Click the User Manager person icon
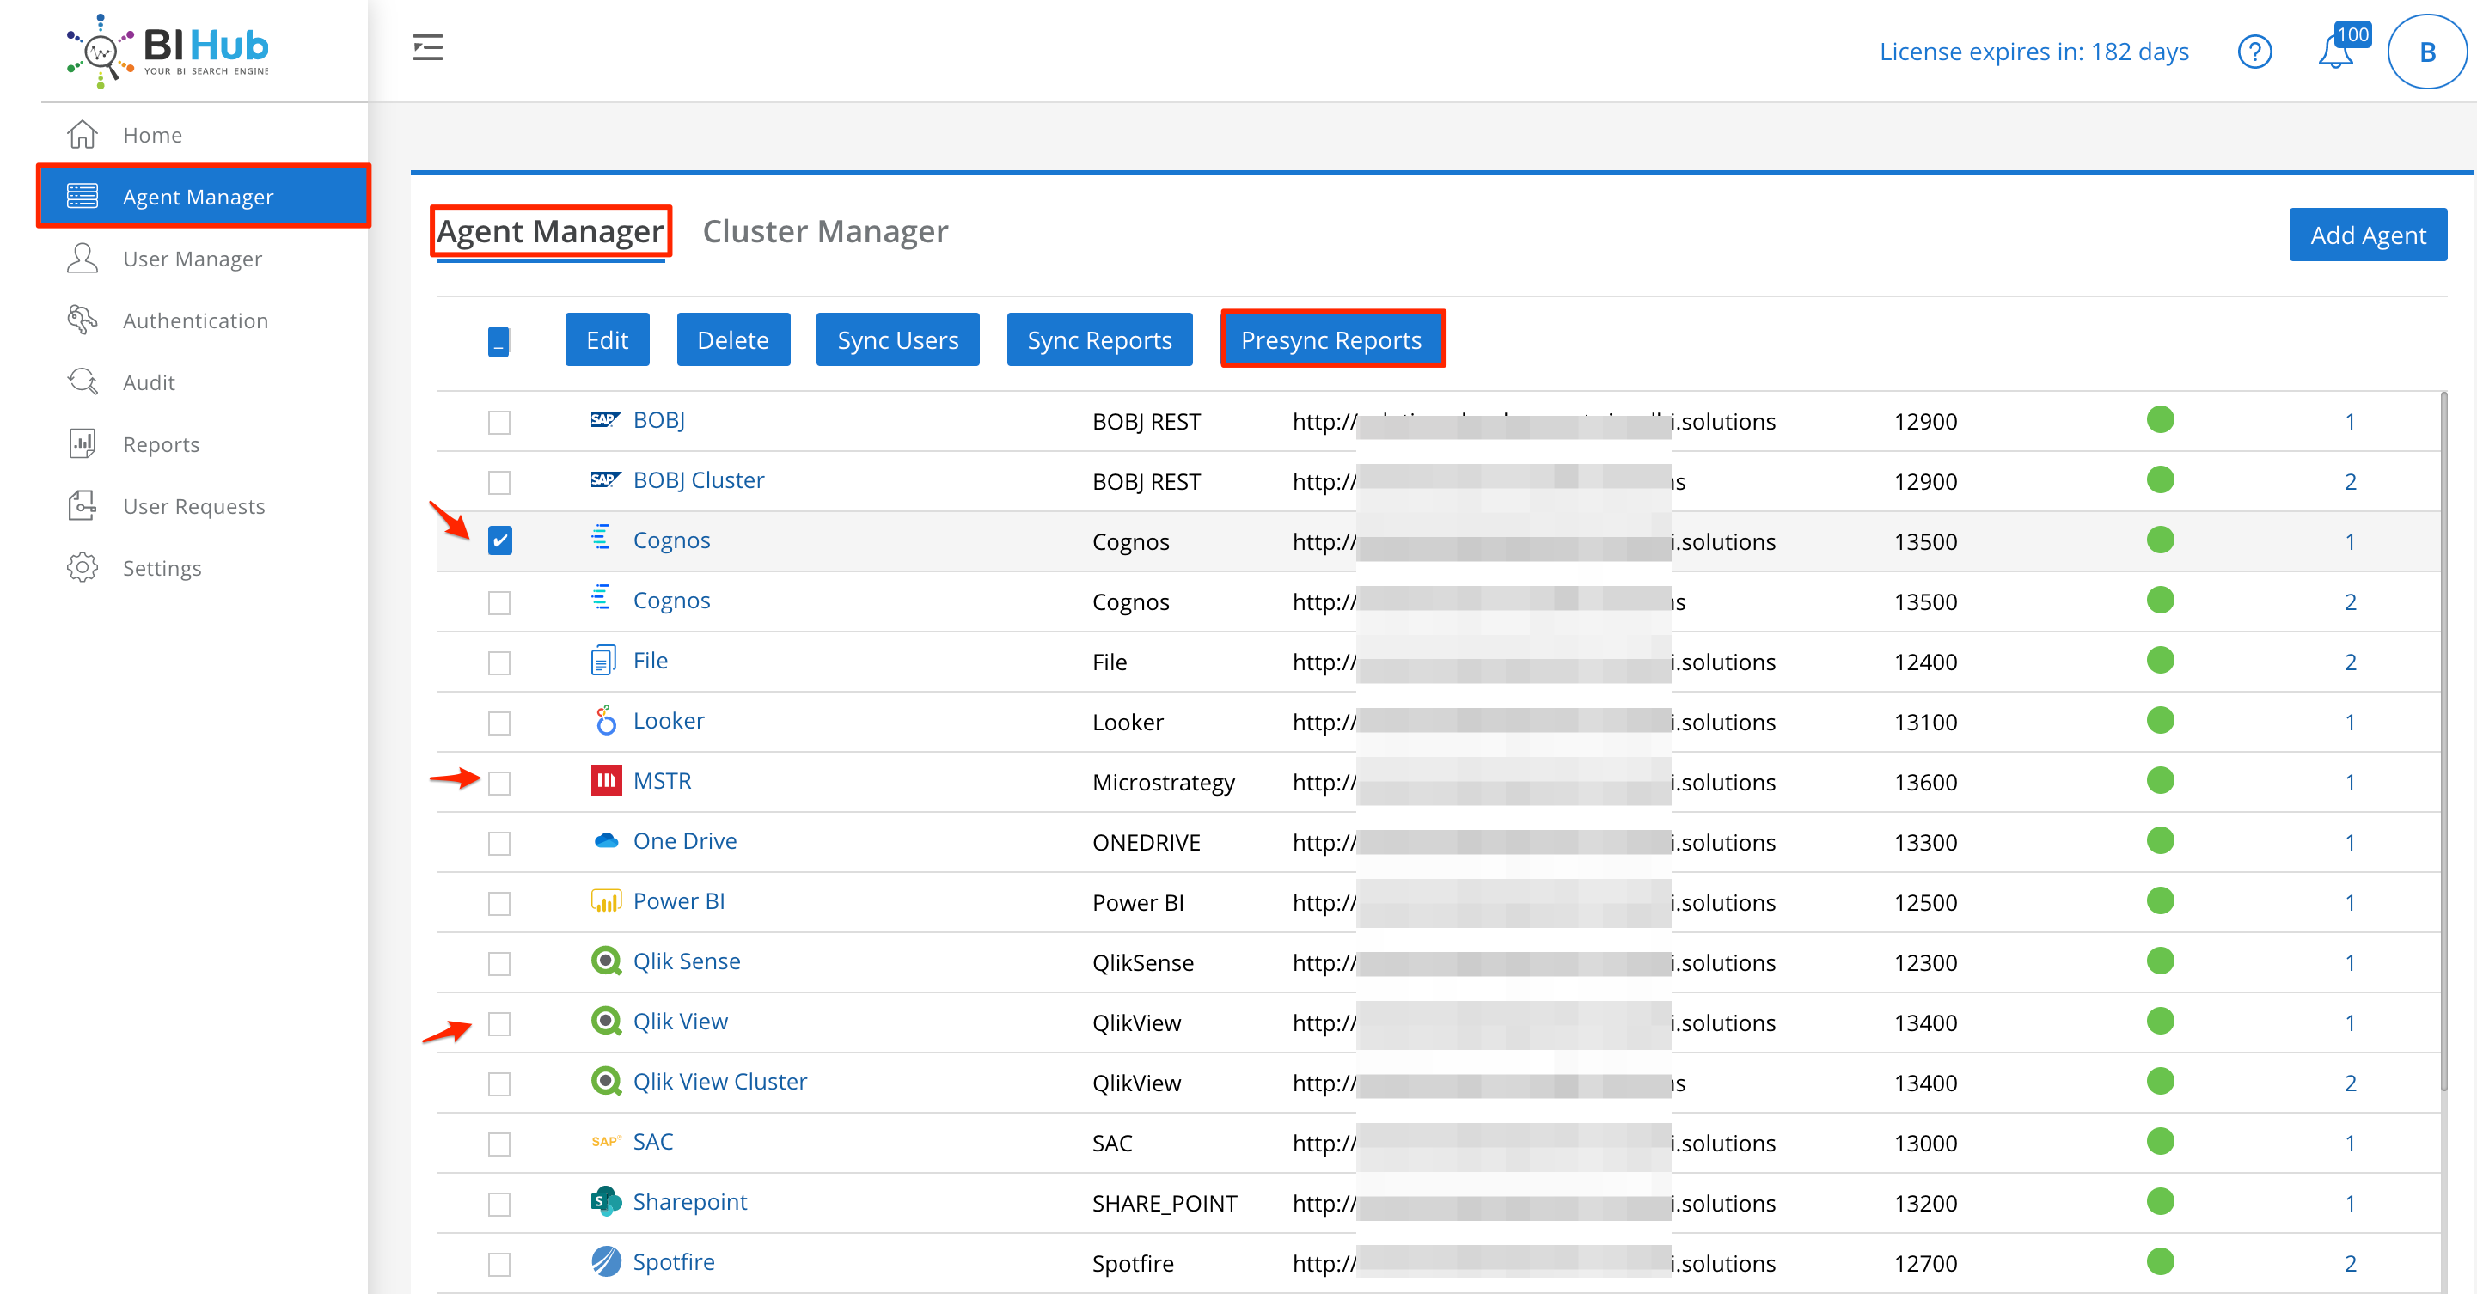2477x1294 pixels. click(x=83, y=259)
